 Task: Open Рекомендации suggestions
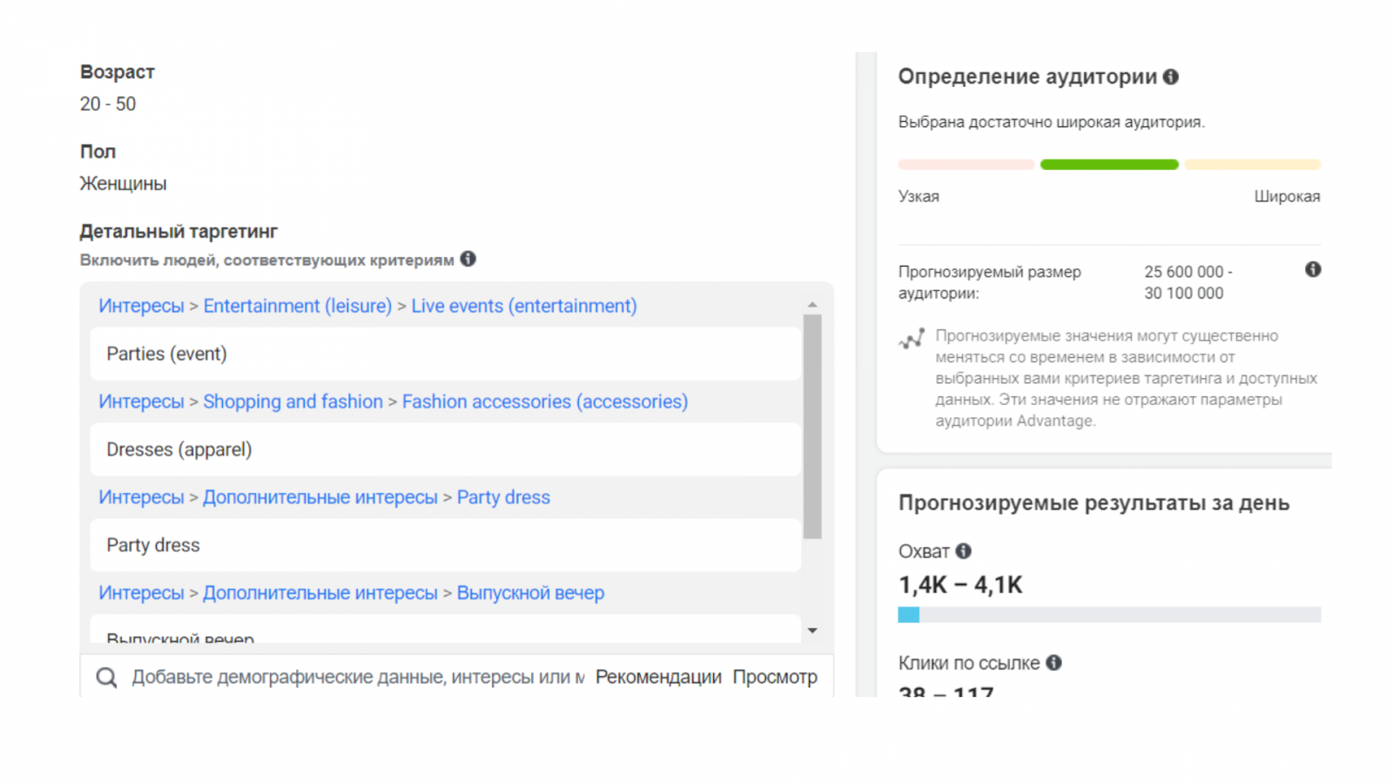[658, 677]
